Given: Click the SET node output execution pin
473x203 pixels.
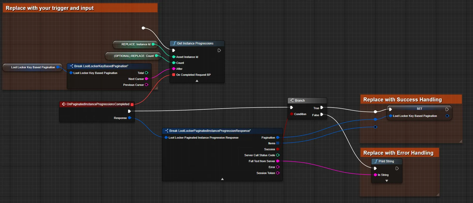Looking at the screenshot, I should pyautogui.click(x=447, y=109).
